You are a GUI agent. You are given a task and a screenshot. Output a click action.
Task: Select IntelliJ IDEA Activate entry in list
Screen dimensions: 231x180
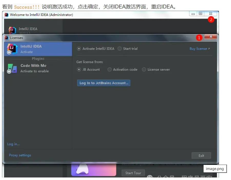(x=38, y=49)
